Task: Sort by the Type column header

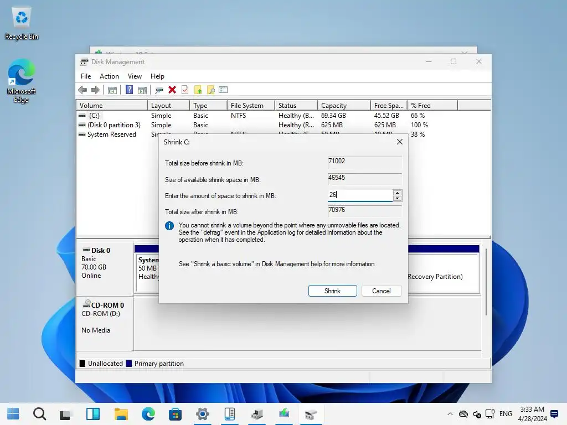Action: pos(208,106)
